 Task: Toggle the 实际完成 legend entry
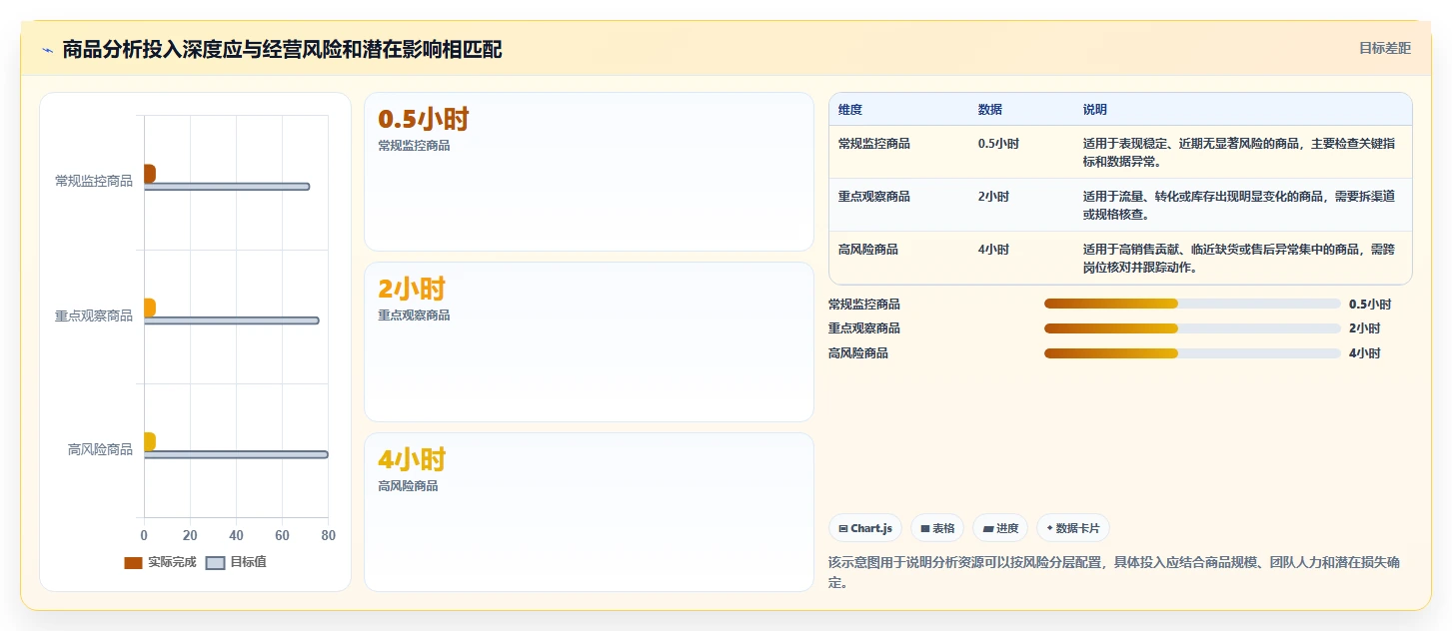point(160,562)
